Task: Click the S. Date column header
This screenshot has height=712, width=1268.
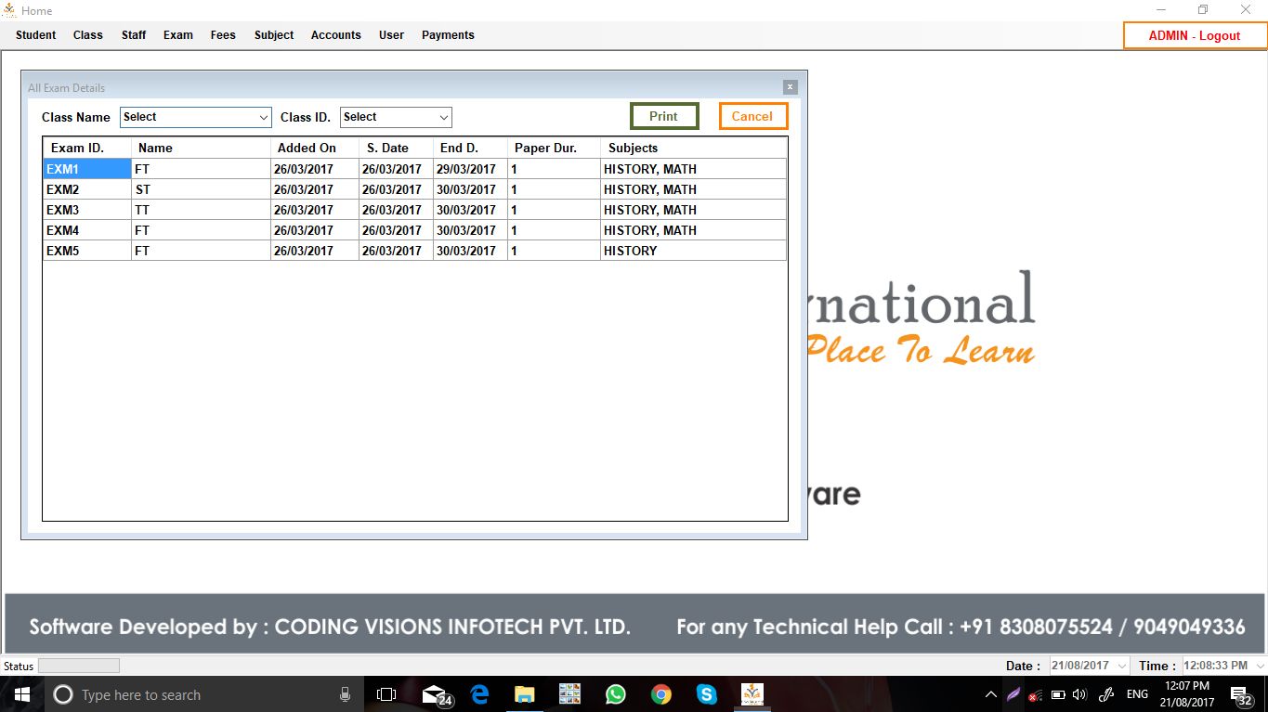Action: click(x=396, y=148)
